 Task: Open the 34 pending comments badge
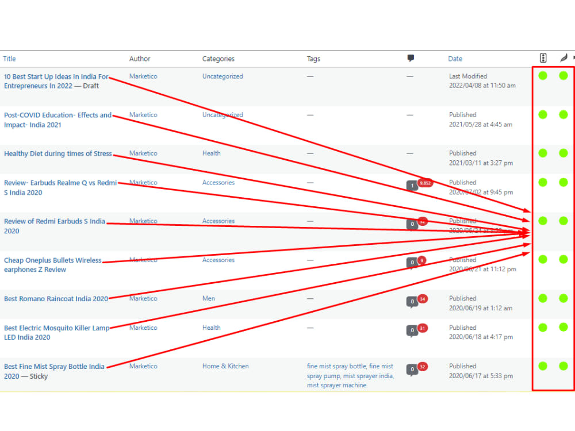(x=423, y=299)
